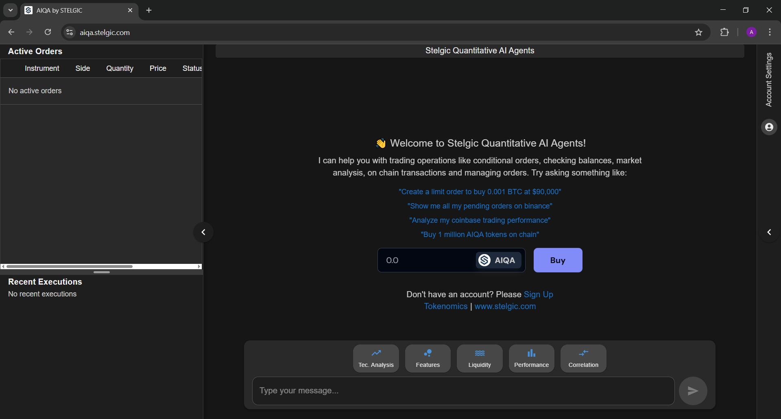781x419 pixels.
Task: Click the Buy button
Action: coord(558,260)
